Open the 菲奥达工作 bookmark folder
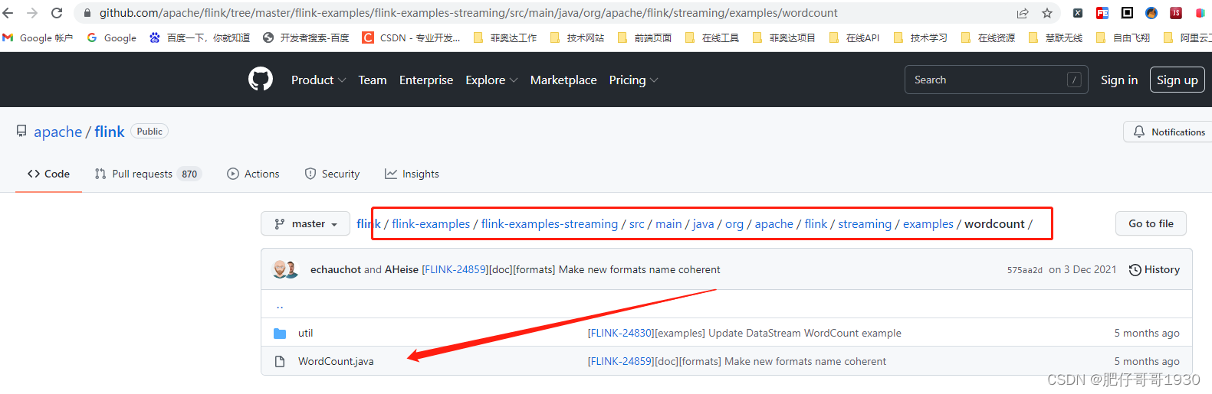The width and height of the screenshot is (1212, 394). tap(505, 37)
